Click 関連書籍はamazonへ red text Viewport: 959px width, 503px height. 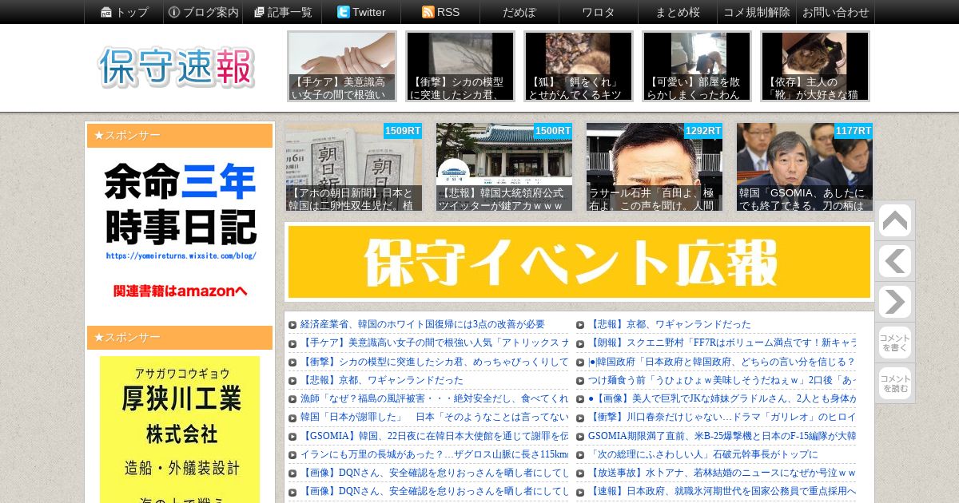(x=180, y=291)
